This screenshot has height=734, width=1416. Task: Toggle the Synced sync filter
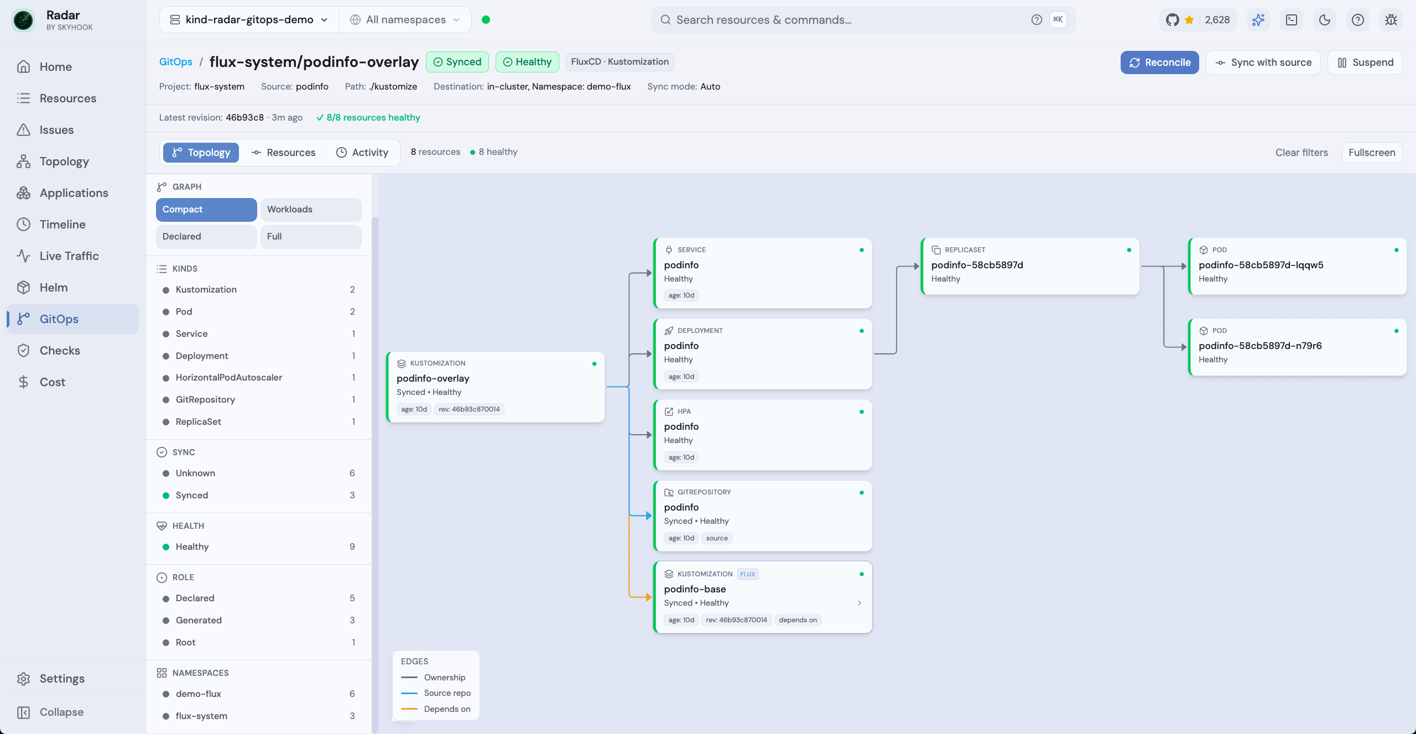(258, 496)
